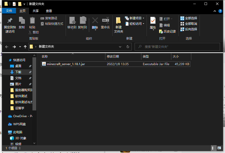Viewport: 225px width, 153px height.
Task: Open the 运筹学 folder in sidebar
Action: pos(17,108)
